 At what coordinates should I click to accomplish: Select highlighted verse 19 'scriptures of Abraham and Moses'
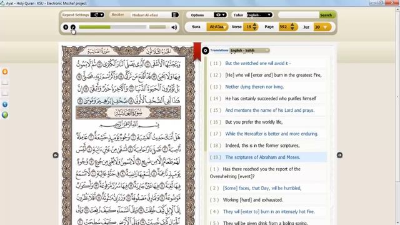(267, 157)
